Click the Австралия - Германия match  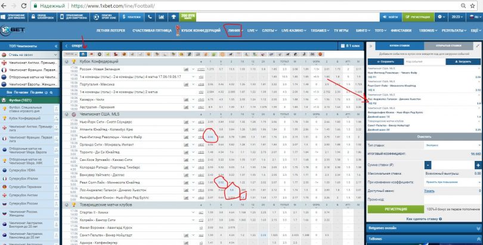point(97,107)
